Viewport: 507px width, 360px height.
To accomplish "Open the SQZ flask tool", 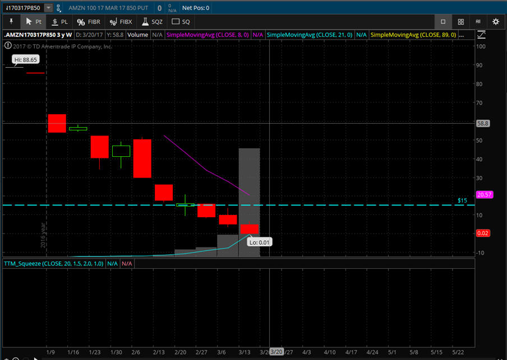I will click(152, 21).
